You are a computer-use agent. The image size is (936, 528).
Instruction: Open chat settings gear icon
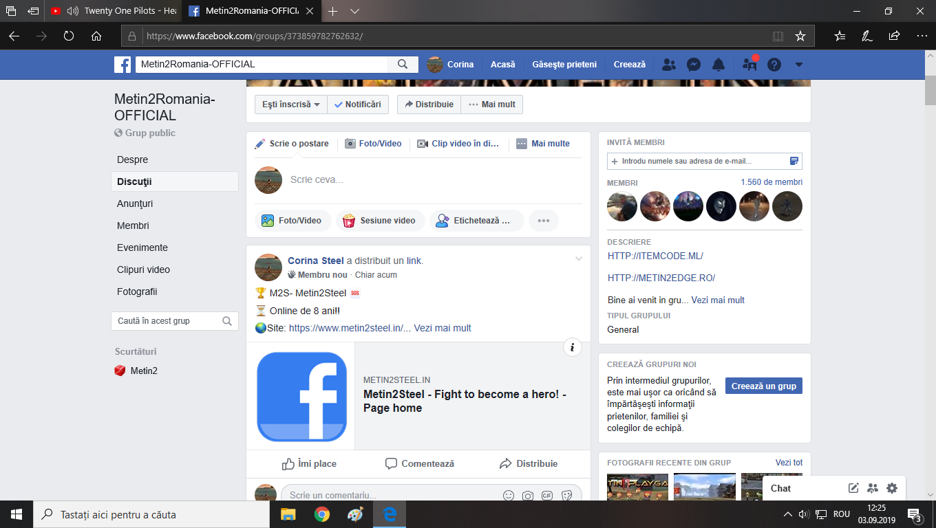click(x=892, y=488)
